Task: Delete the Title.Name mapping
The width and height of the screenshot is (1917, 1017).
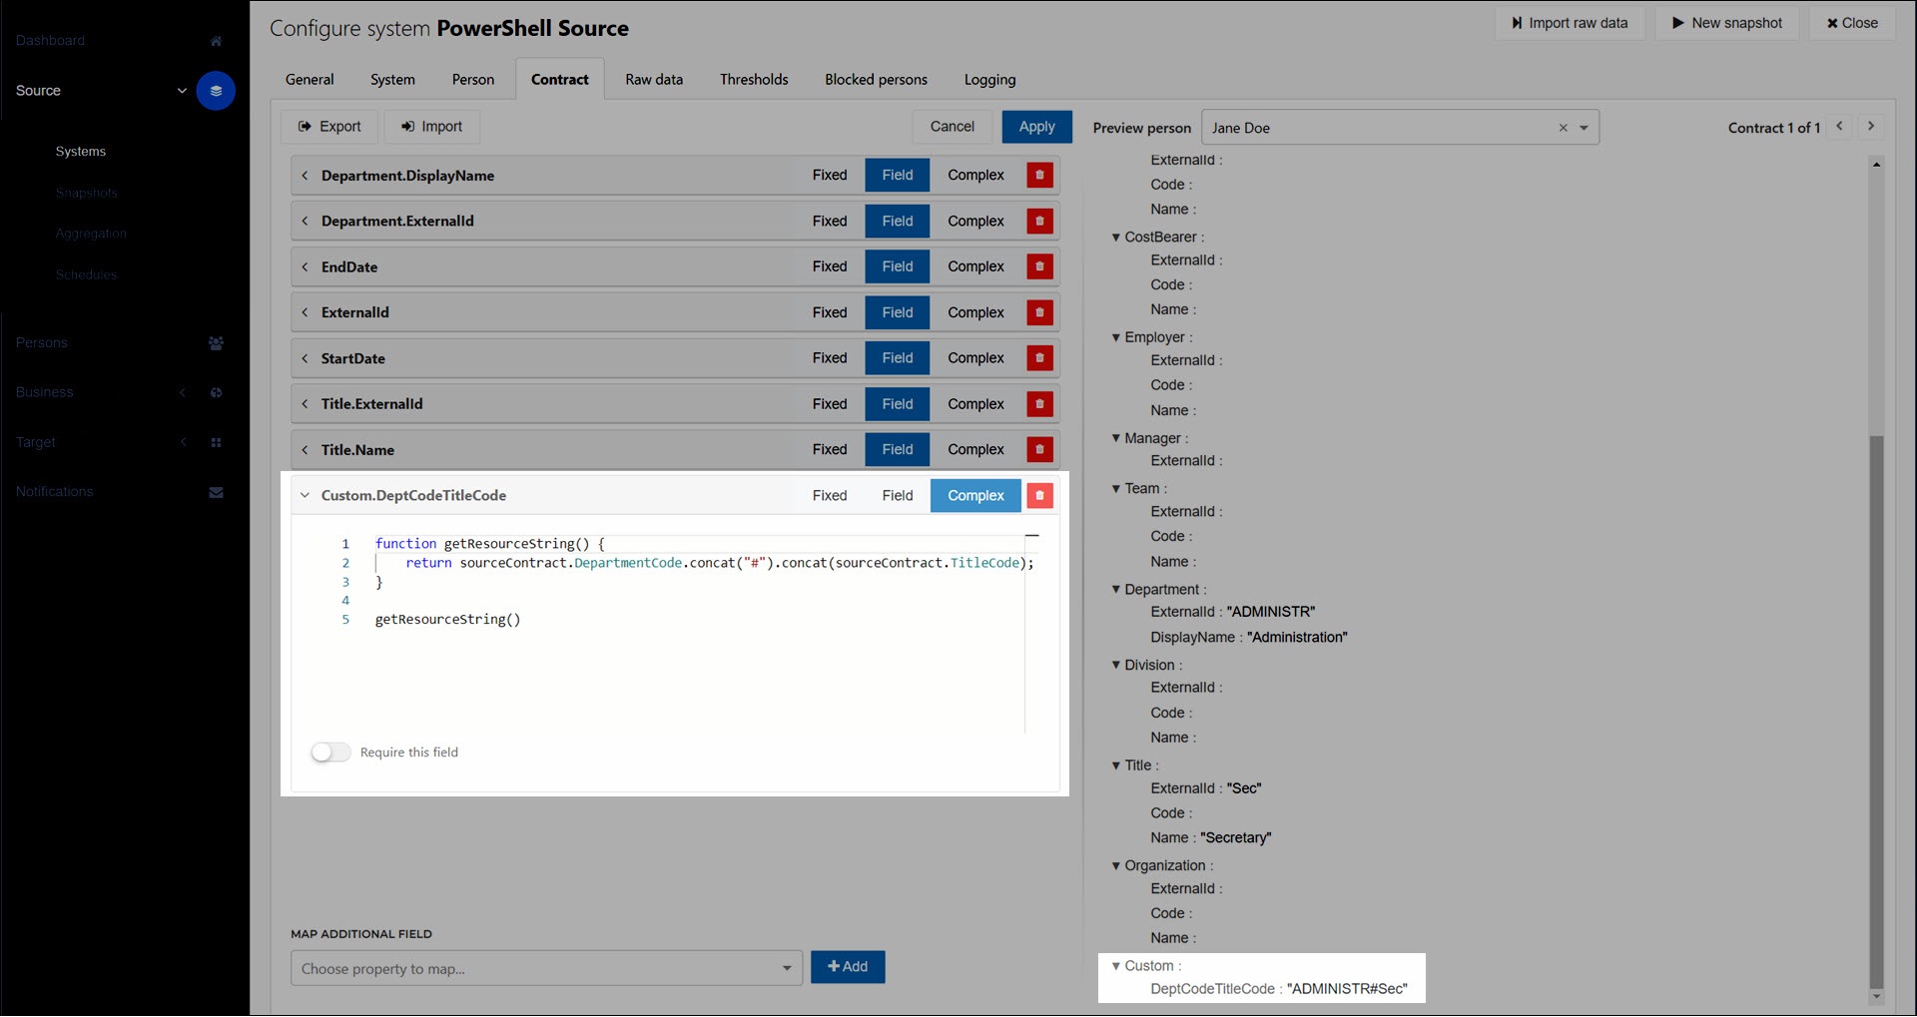Action: (x=1039, y=450)
